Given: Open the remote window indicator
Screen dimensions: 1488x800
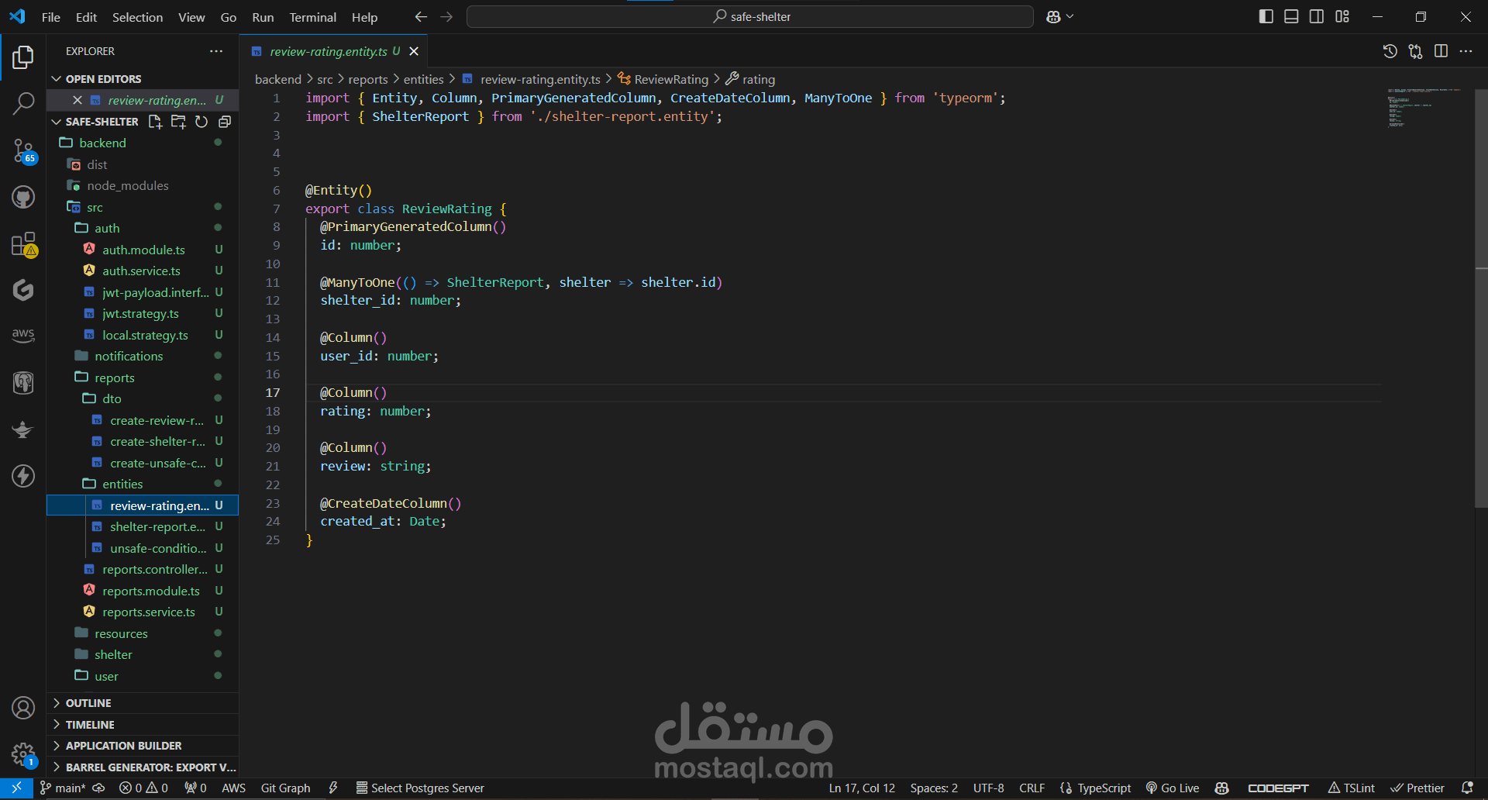Looking at the screenshot, I should coord(16,788).
